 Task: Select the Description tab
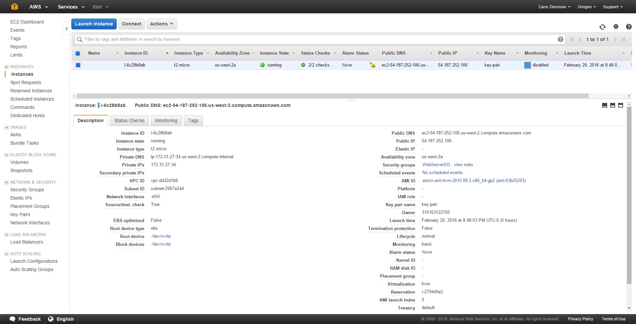[91, 120]
